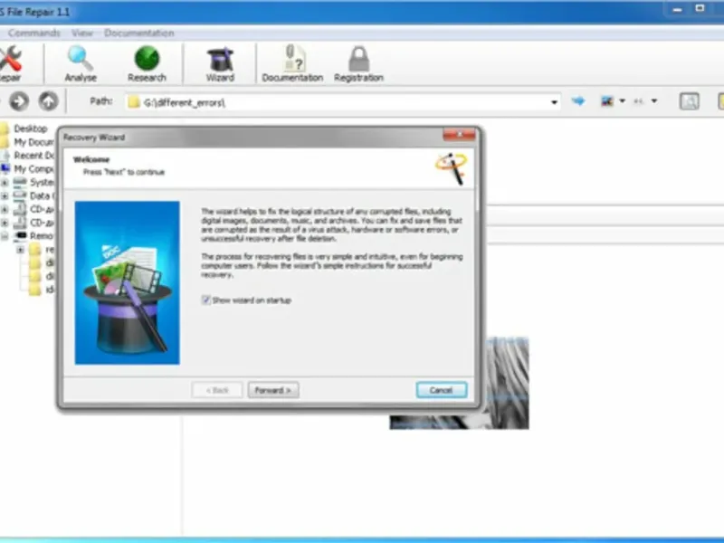Click the wizard hat illustration image

point(128,282)
